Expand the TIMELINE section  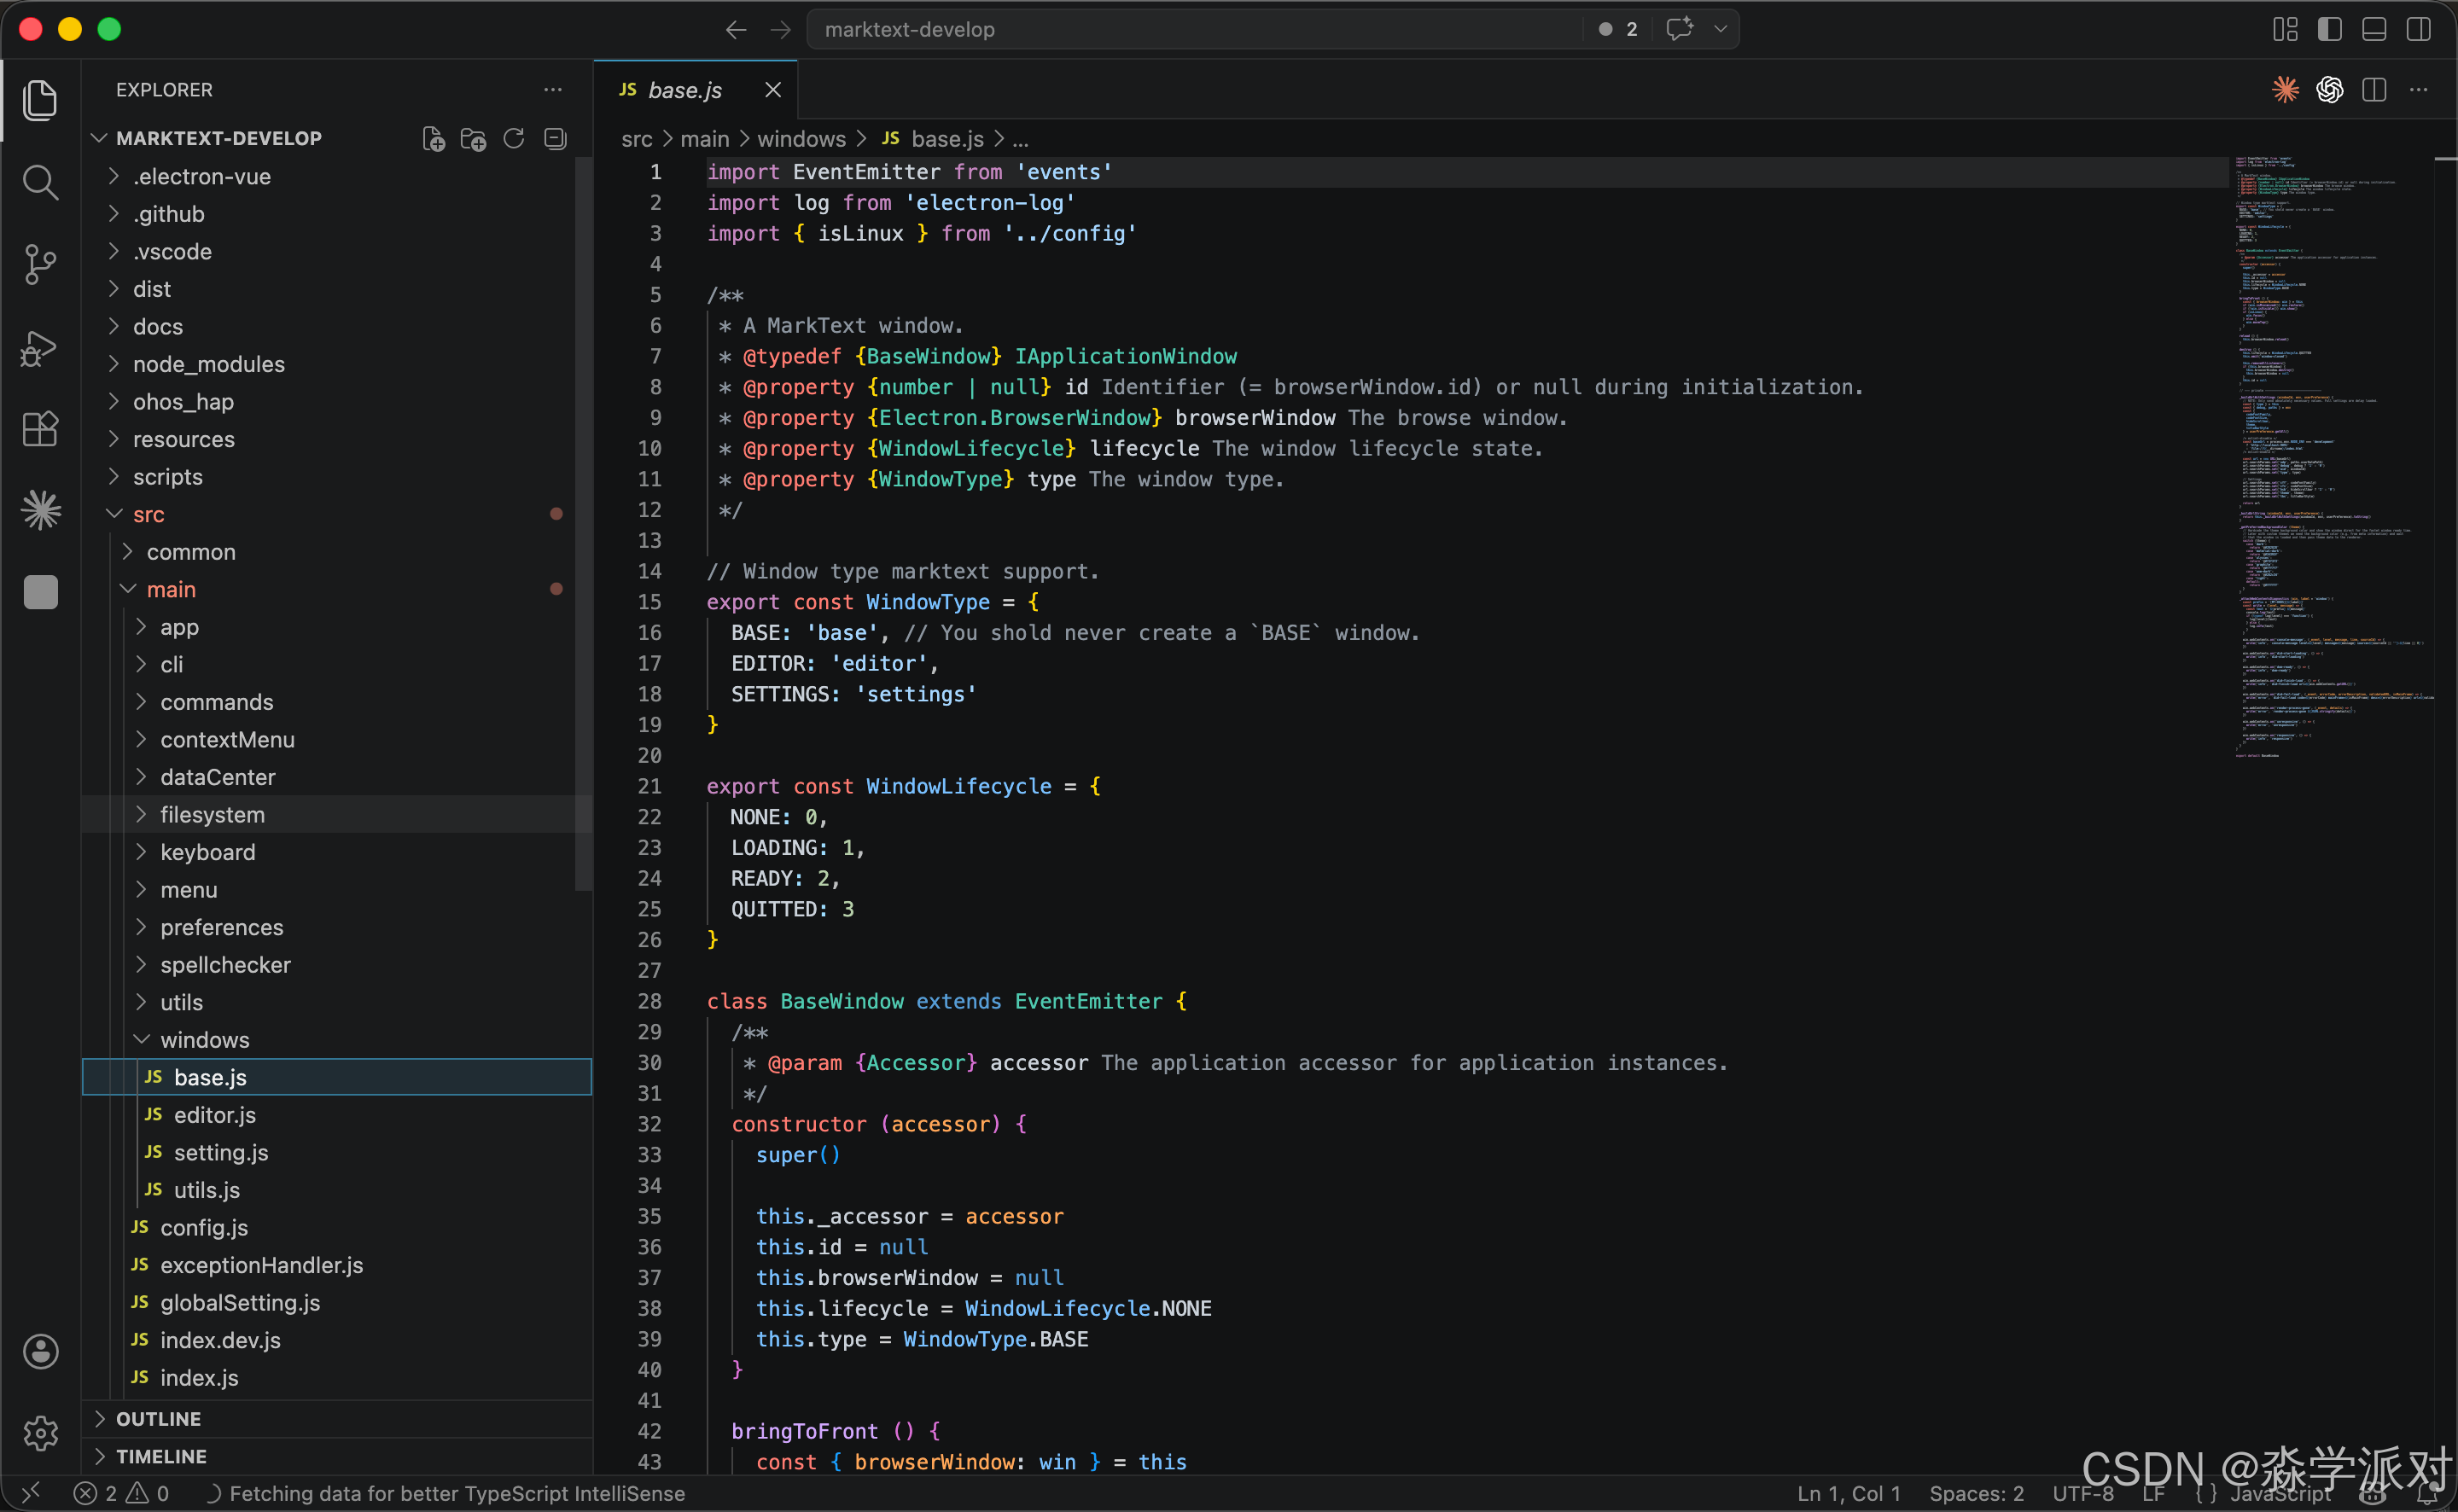click(336, 1456)
